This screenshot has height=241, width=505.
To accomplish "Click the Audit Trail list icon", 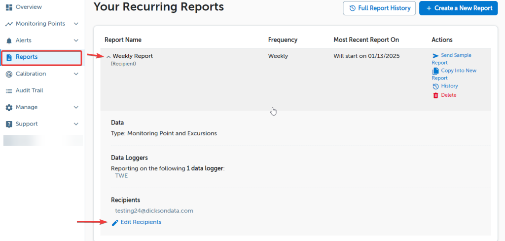I will click(9, 91).
